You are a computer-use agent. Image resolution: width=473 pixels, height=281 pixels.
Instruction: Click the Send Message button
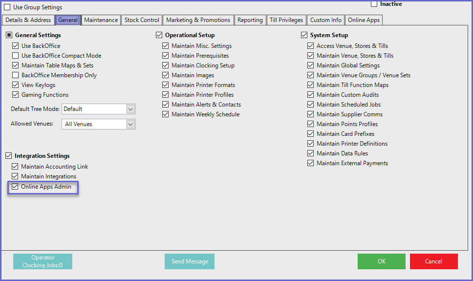tap(190, 261)
